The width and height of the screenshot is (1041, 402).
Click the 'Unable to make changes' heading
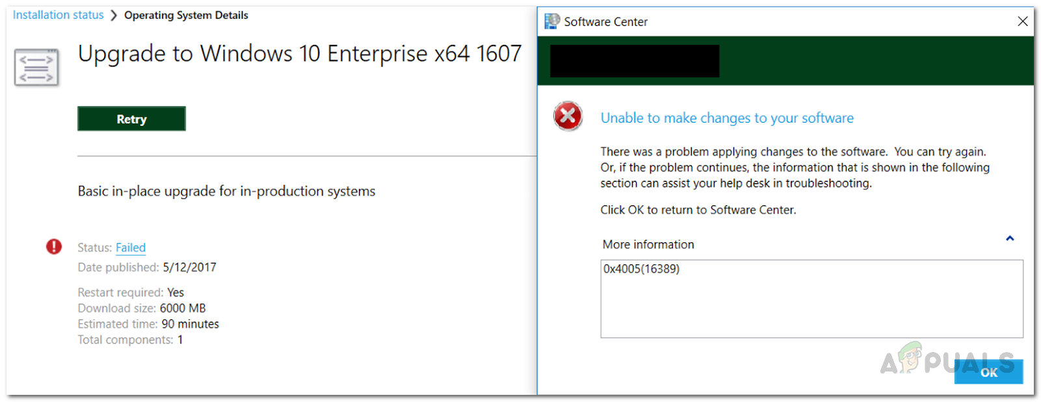726,118
